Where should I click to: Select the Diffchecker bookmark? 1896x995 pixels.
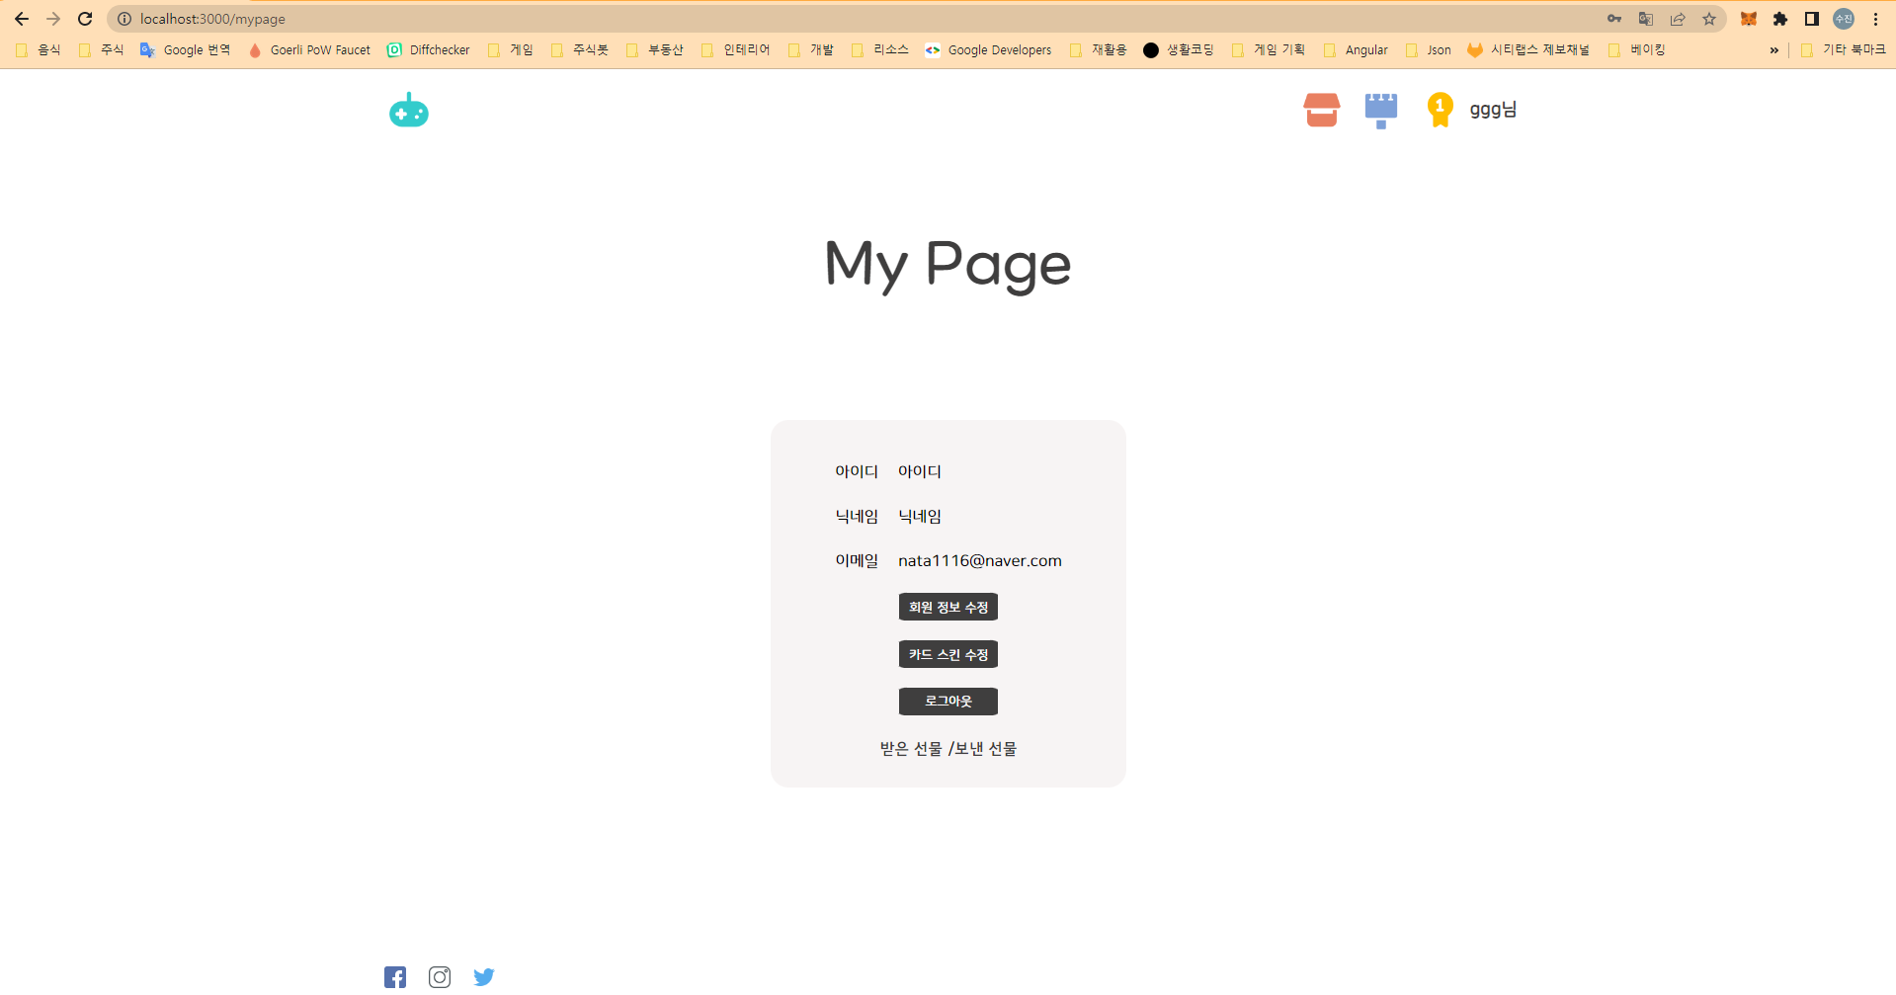(429, 50)
